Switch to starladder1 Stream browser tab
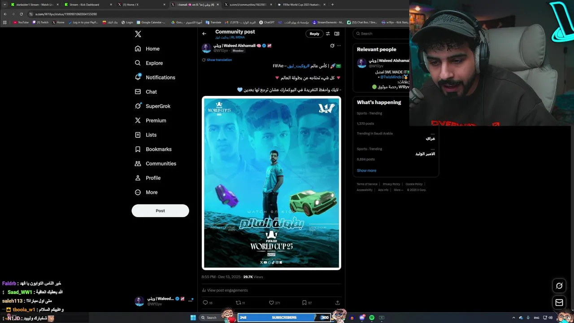 click(34, 4)
